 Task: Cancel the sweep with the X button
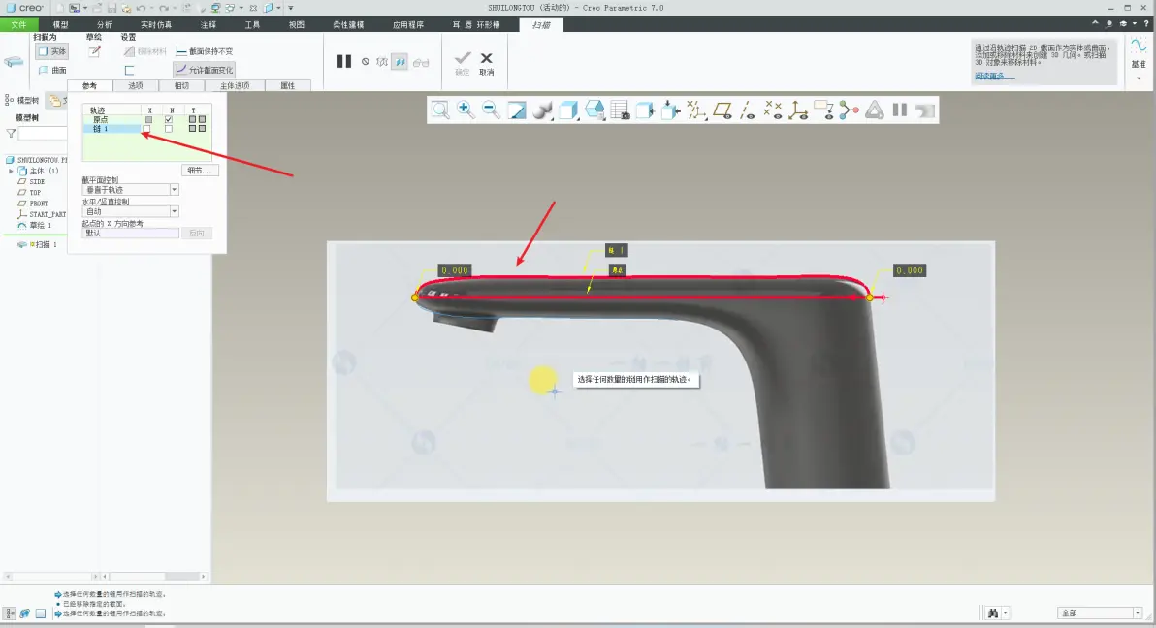pos(487,62)
